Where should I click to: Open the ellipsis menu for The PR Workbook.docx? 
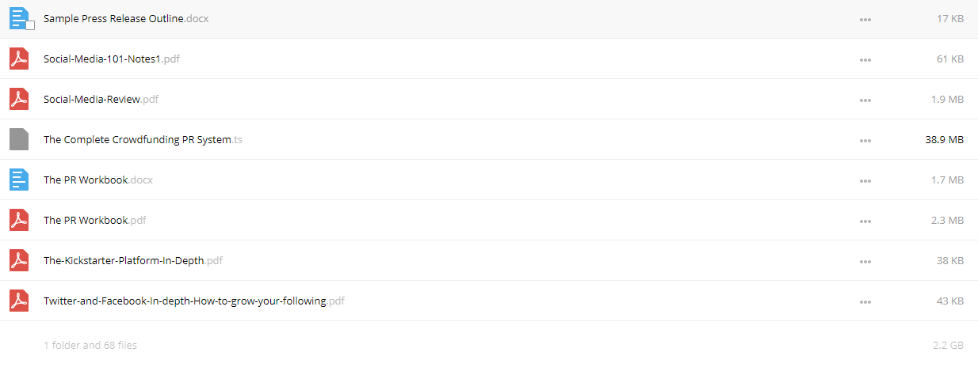tap(865, 180)
